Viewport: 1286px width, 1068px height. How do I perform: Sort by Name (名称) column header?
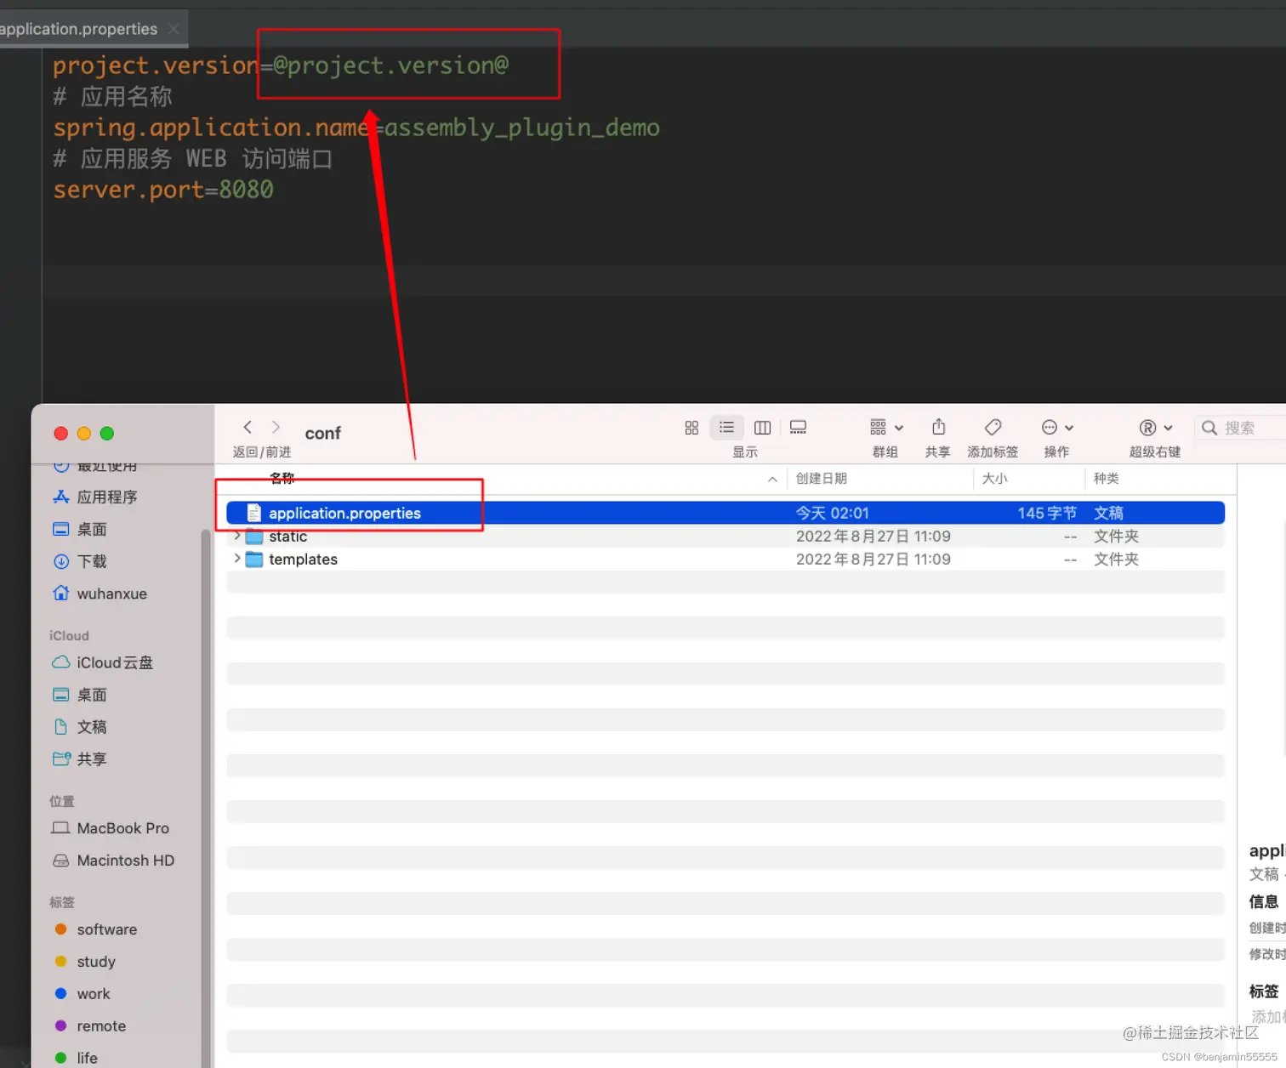282,478
